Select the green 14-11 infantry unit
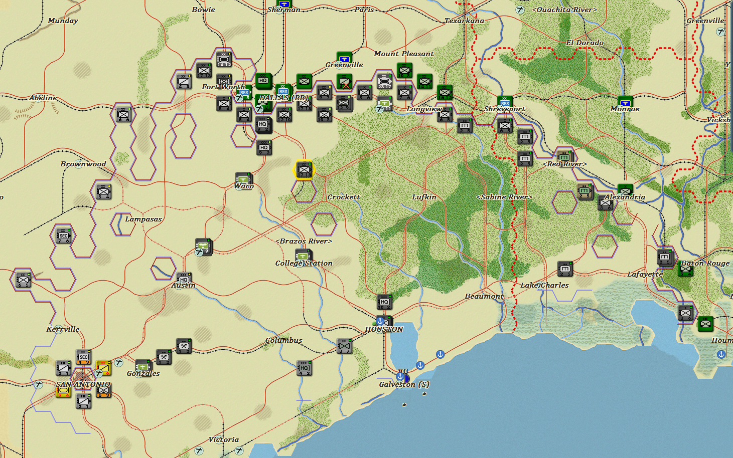733x458 pixels. point(424,81)
